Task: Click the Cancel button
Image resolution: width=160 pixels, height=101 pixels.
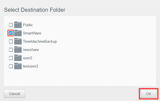Action: 14,94
